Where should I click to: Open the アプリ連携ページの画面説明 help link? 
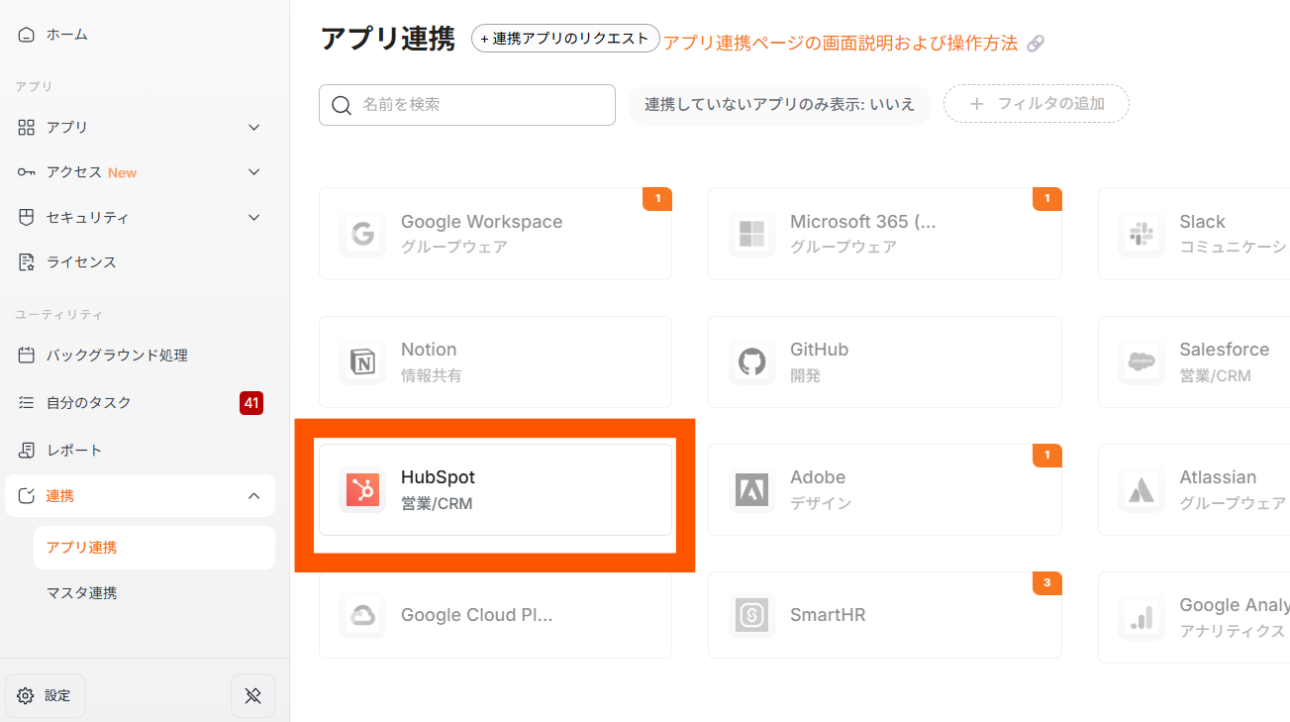[x=841, y=44]
